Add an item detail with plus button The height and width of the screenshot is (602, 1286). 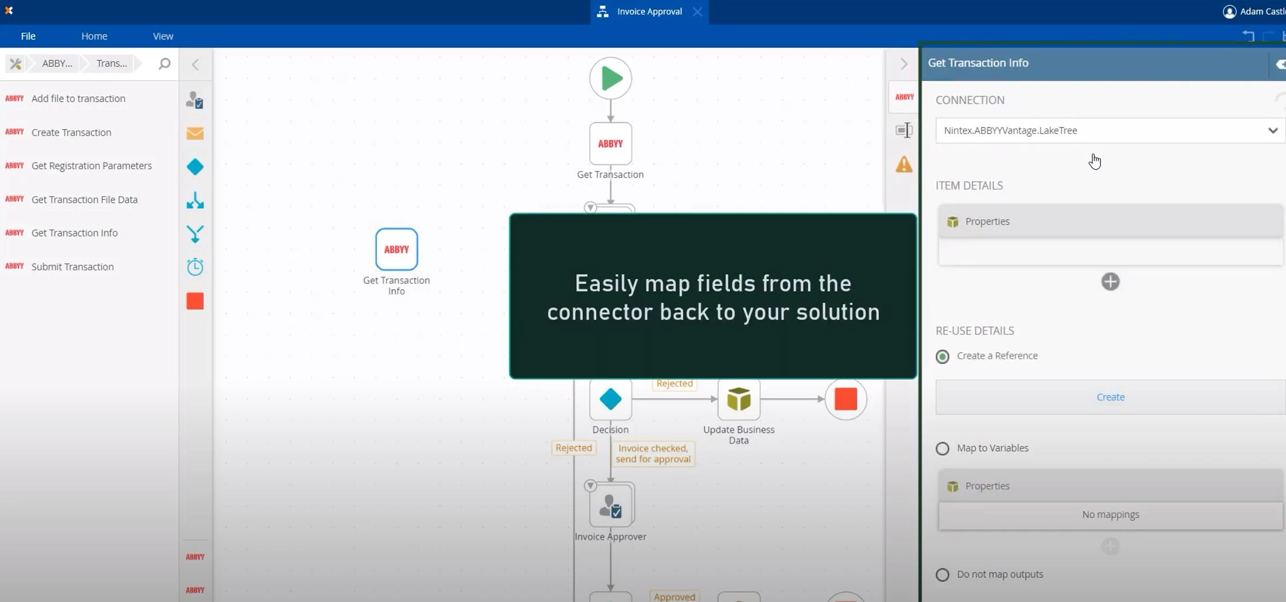tap(1110, 282)
